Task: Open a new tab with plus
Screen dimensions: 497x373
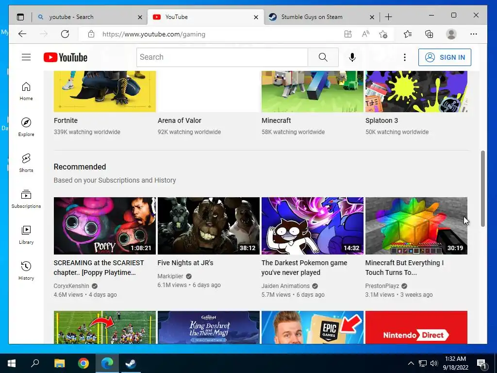Action: click(x=388, y=17)
